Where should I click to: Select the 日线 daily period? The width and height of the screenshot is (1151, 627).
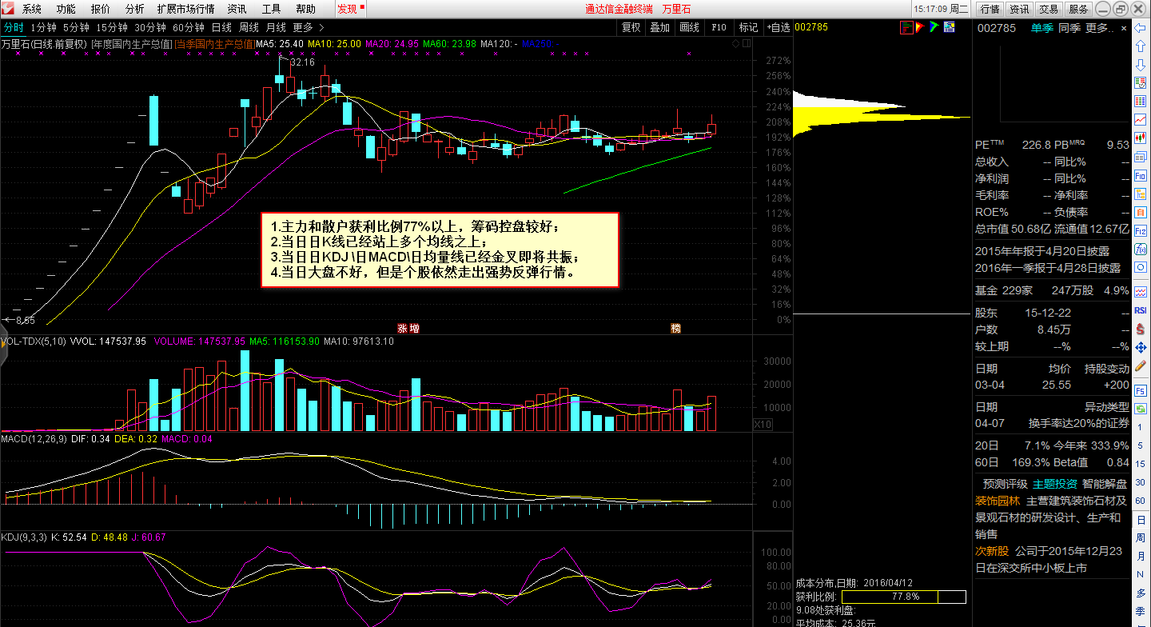coord(221,27)
